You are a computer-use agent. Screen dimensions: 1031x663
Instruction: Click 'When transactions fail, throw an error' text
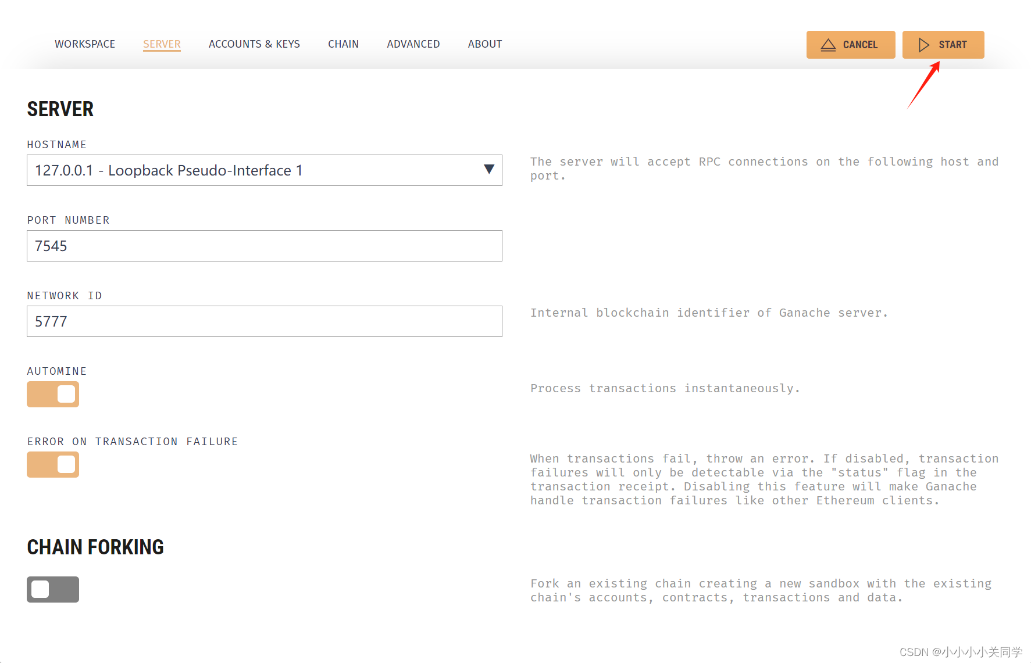(765, 479)
